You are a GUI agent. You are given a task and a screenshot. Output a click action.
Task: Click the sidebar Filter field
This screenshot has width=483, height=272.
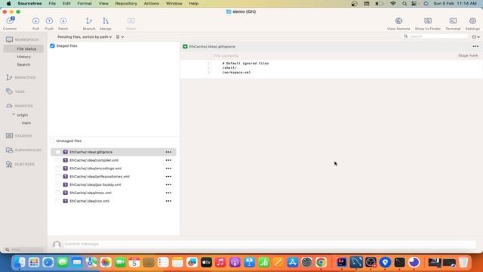(24, 249)
